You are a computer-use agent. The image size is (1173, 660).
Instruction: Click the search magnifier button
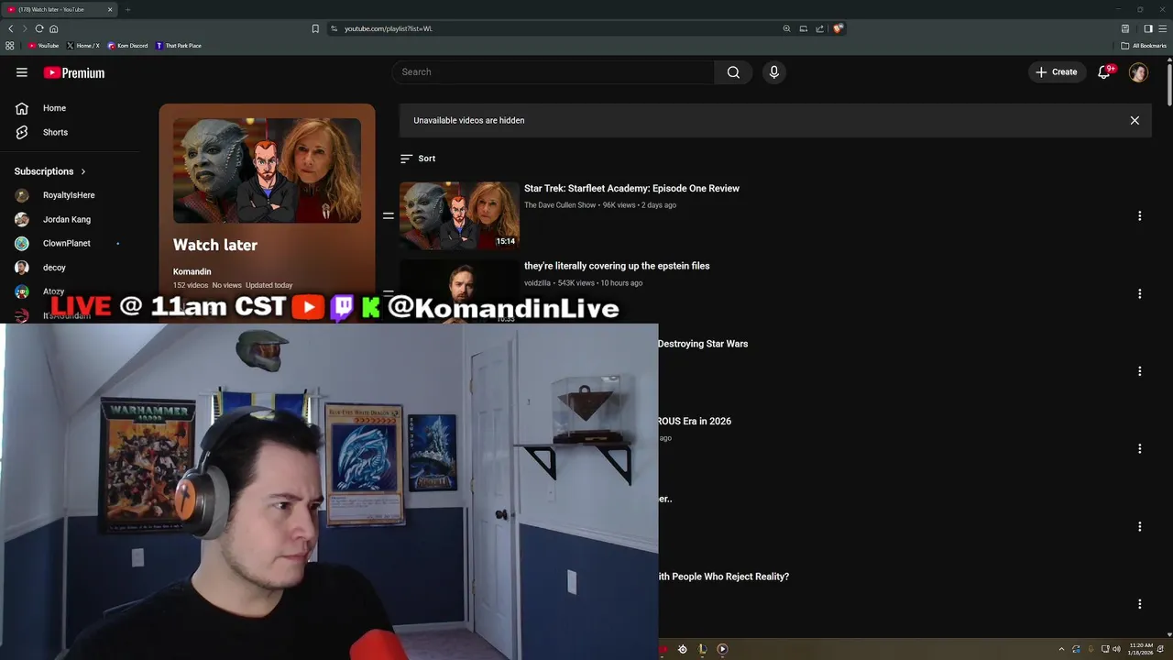click(x=733, y=72)
